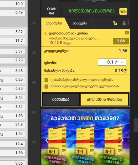Viewport: 138px width, 165px height.
Task: Collapse section with chevron beside 6.25
Action: pyautogui.click(x=34, y=83)
